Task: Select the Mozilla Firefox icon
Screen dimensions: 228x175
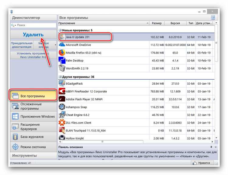Action: [62, 52]
